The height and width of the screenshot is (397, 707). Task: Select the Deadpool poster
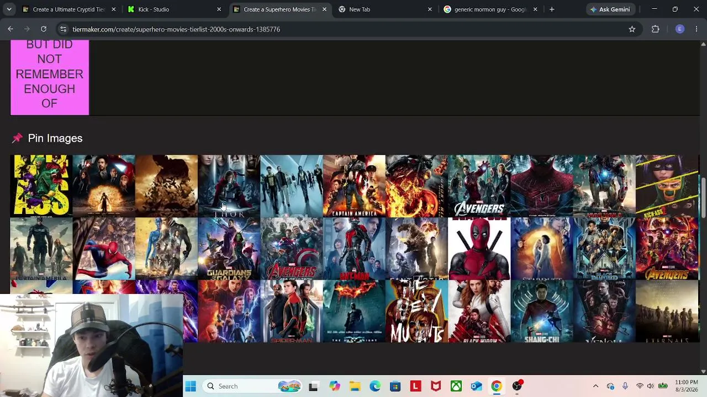479,249
